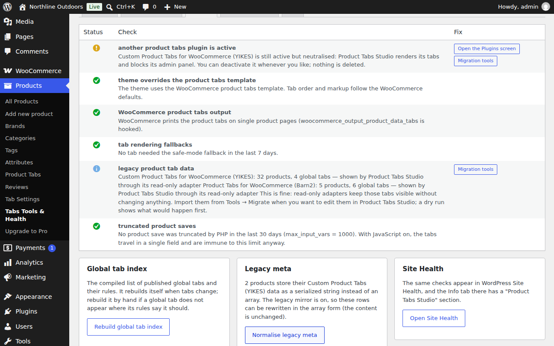The height and width of the screenshot is (346, 554).
Task: Click the Northline Outdoors site name
Action: (56, 7)
